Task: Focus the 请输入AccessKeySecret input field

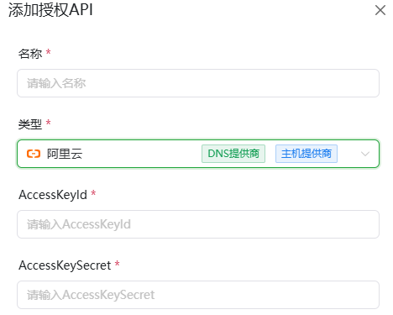Action: tap(198, 295)
